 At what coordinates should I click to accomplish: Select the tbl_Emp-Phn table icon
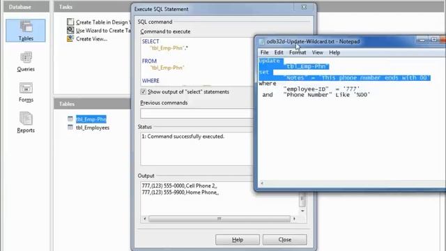coord(70,119)
